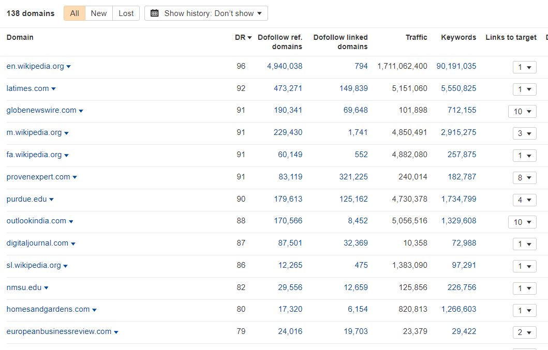Expand links to target for globenewswire.com

click(522, 112)
